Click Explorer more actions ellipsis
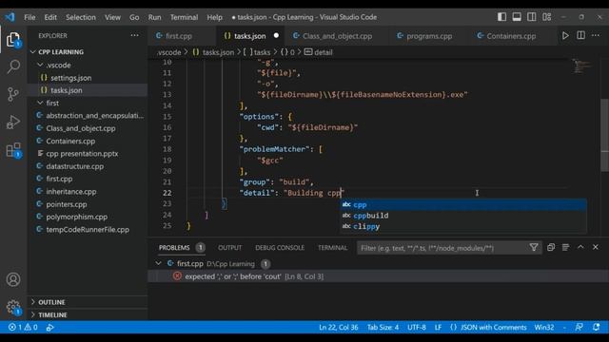 134,35
